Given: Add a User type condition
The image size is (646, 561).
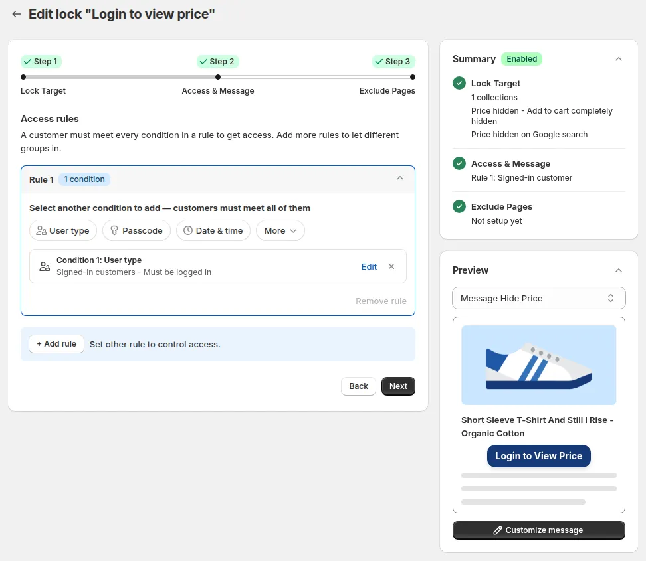Looking at the screenshot, I should tap(63, 230).
